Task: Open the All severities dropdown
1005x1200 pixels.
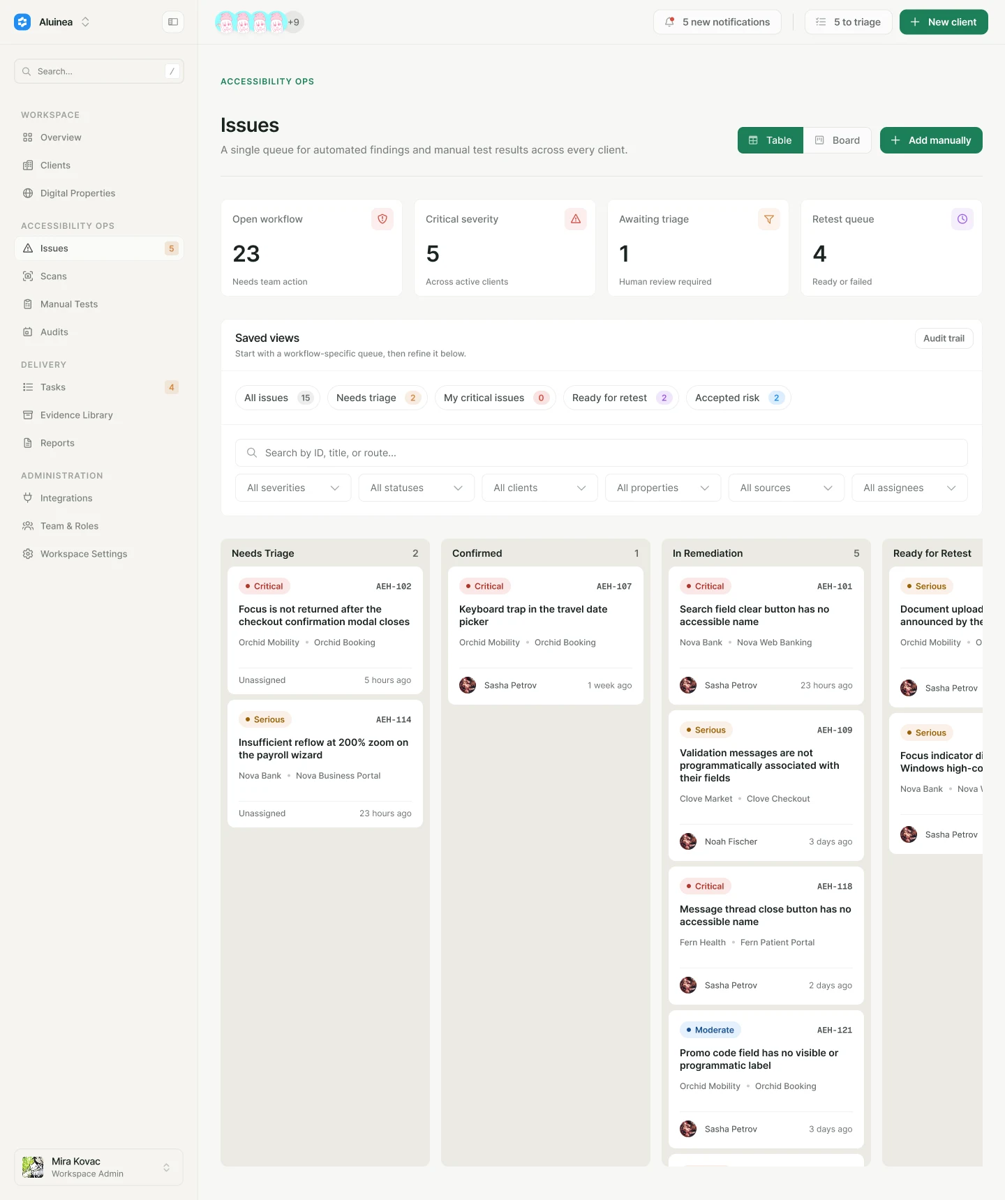Action: 293,488
